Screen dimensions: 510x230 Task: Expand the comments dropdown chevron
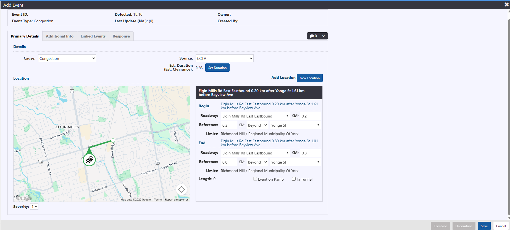click(324, 36)
